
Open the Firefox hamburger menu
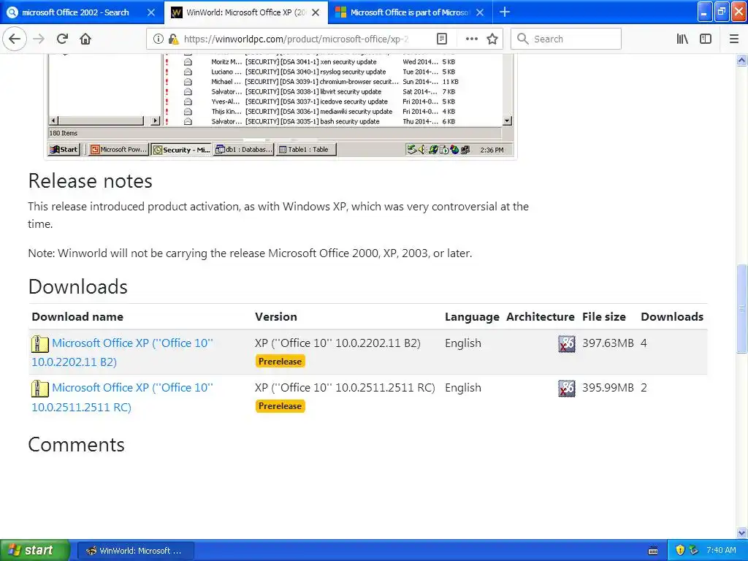click(734, 39)
